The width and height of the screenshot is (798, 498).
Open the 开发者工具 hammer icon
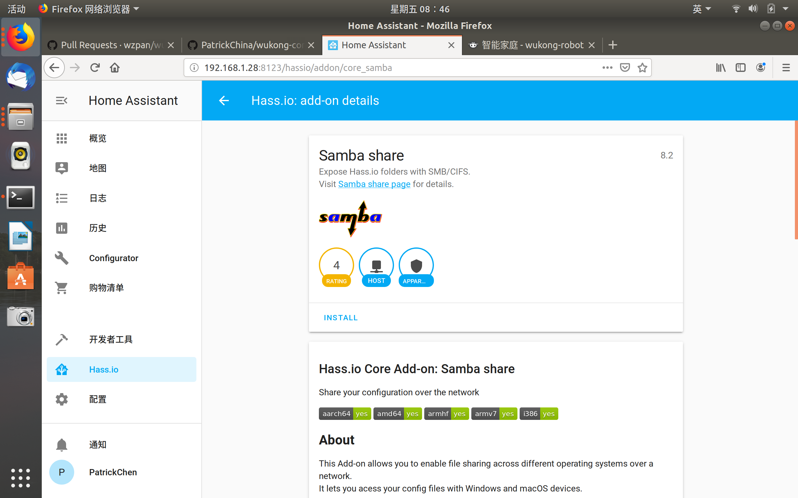[62, 340]
